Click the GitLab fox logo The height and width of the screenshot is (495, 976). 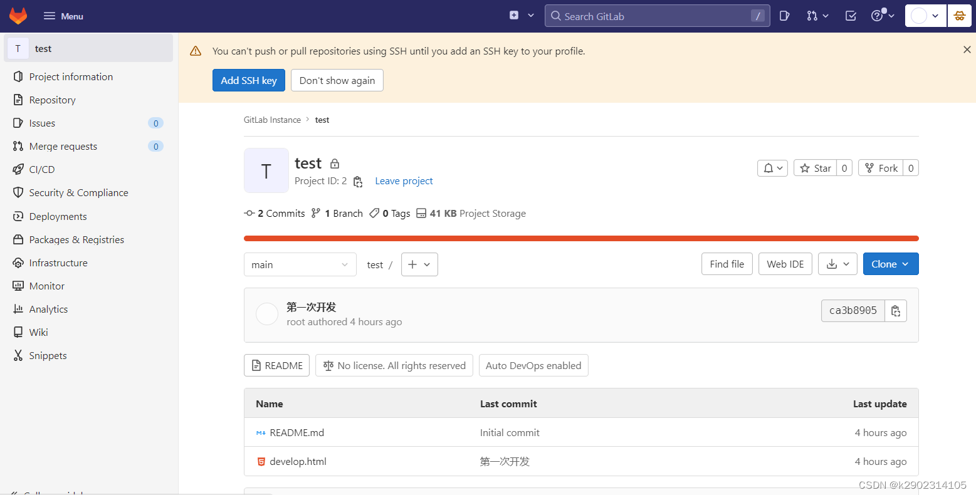pyautogui.click(x=18, y=16)
